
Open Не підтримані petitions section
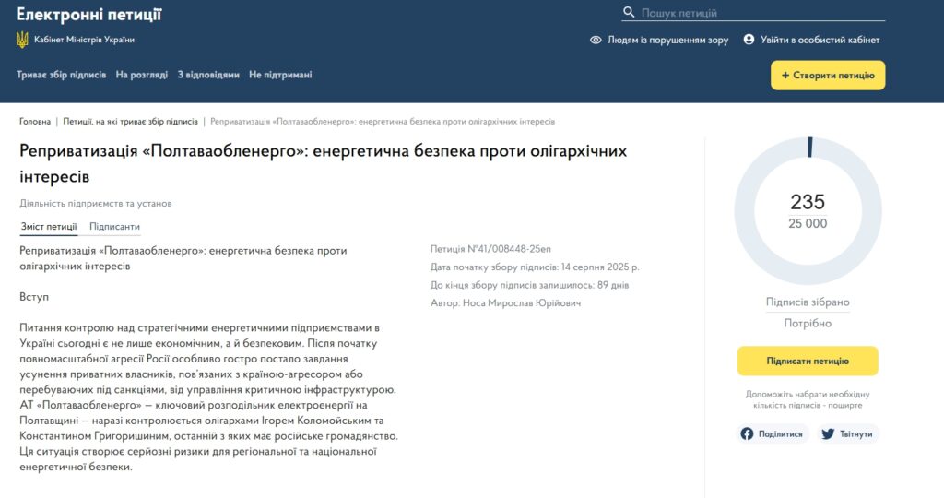coord(280,75)
